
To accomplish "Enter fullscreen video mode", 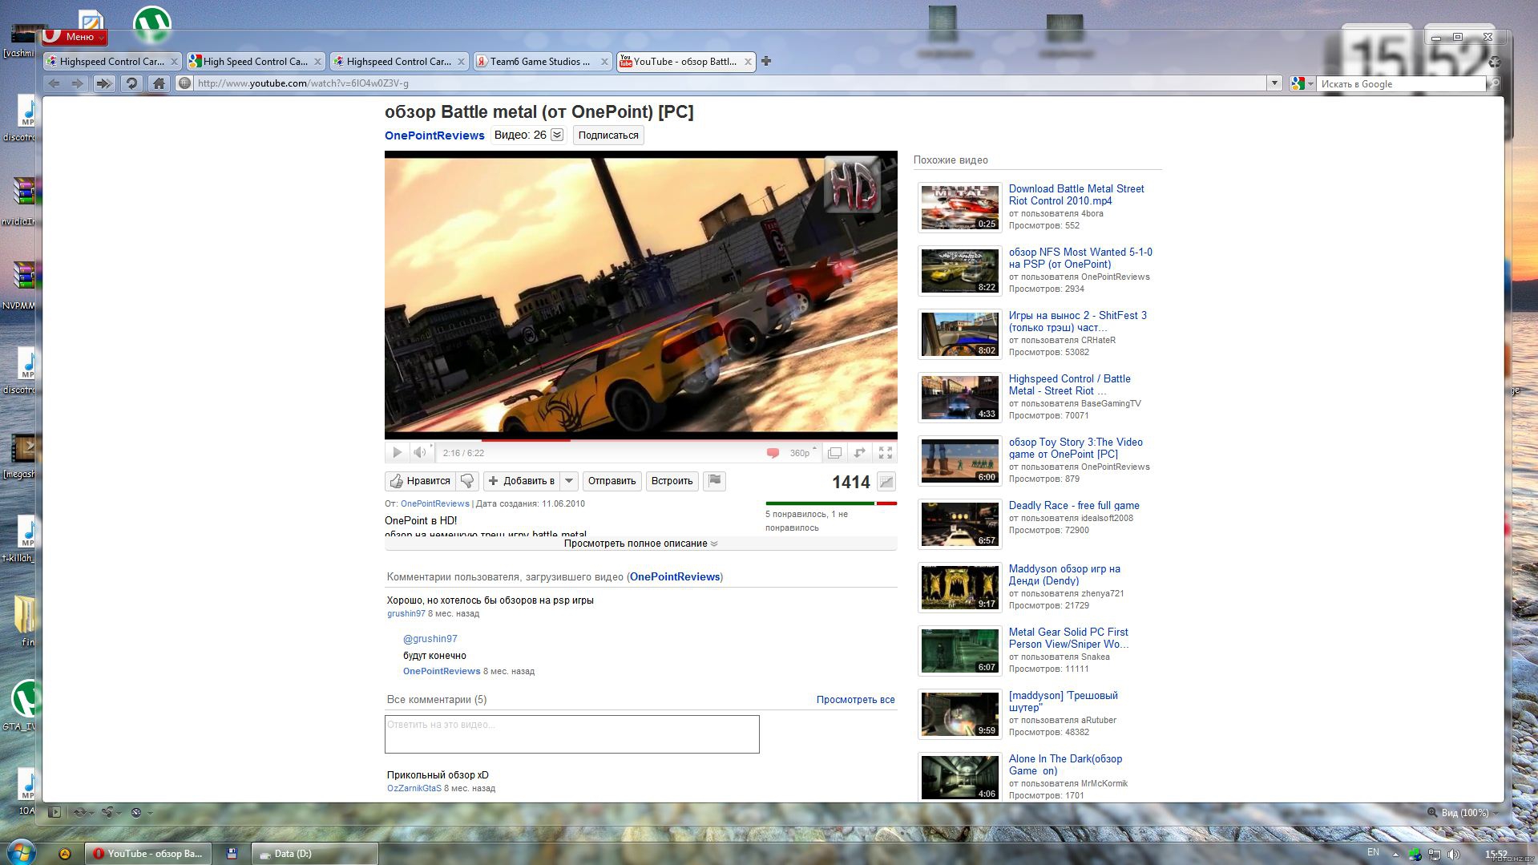I will (886, 453).
